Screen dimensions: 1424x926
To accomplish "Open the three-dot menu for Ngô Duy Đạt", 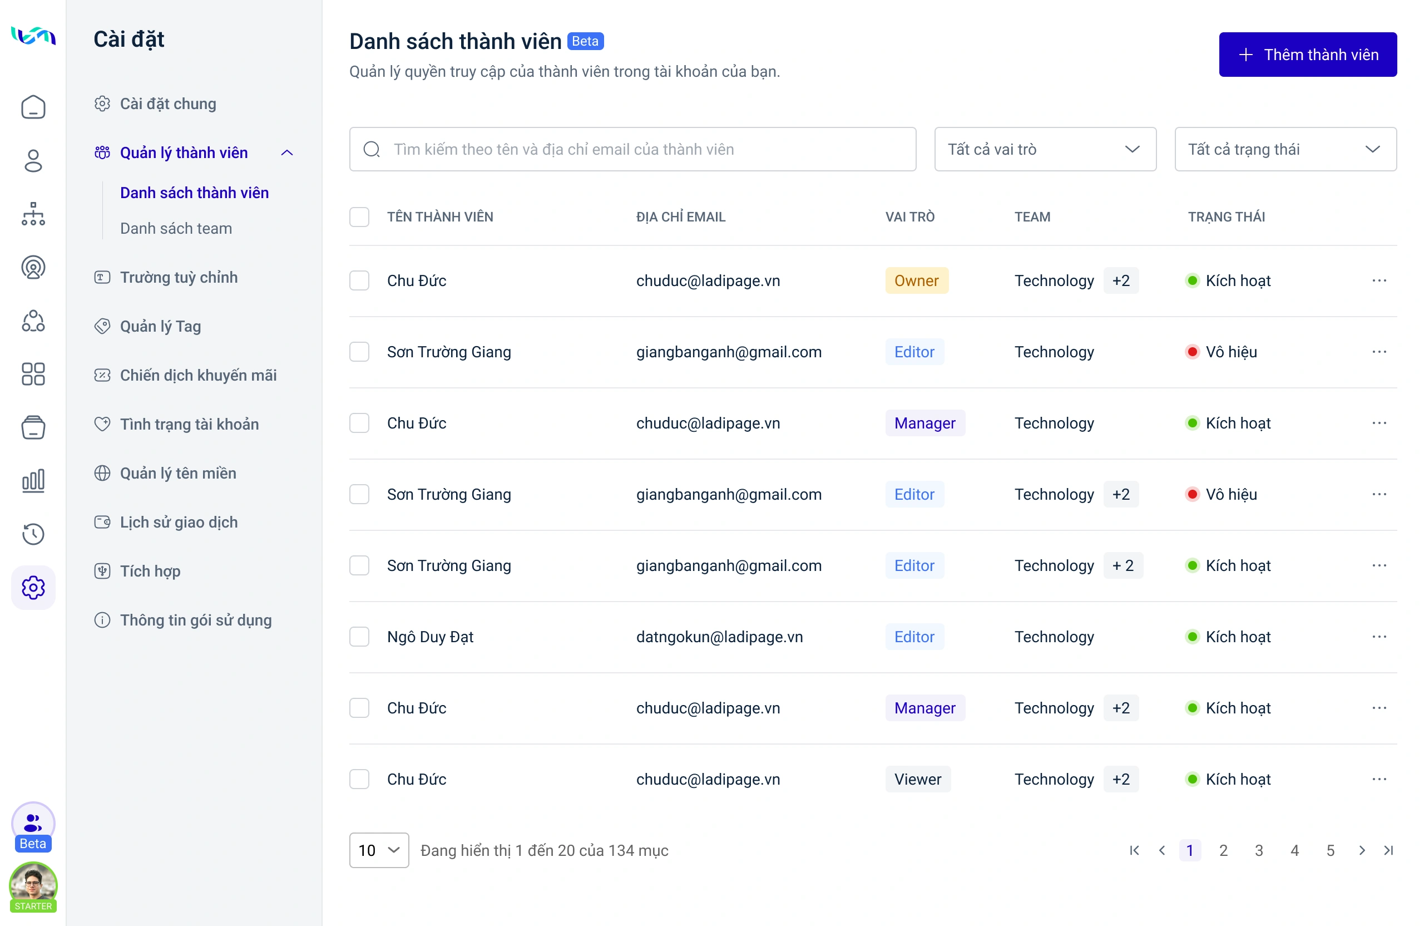I will [x=1379, y=637].
